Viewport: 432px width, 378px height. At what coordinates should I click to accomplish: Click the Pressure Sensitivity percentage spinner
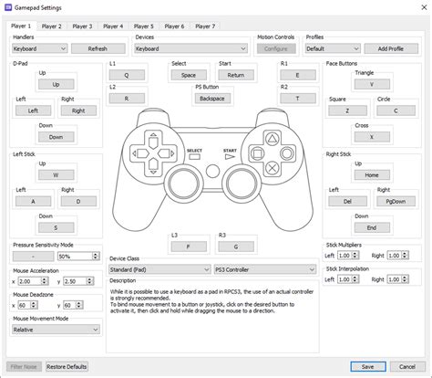click(78, 257)
